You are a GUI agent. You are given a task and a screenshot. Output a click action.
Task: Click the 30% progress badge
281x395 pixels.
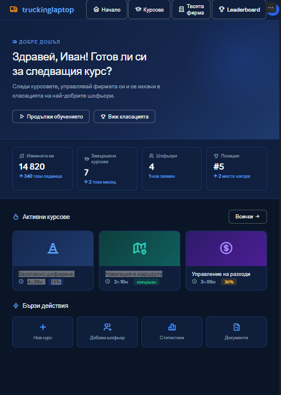pos(229,282)
